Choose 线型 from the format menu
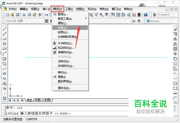The height and width of the screenshot is (123, 180). pos(70,28)
